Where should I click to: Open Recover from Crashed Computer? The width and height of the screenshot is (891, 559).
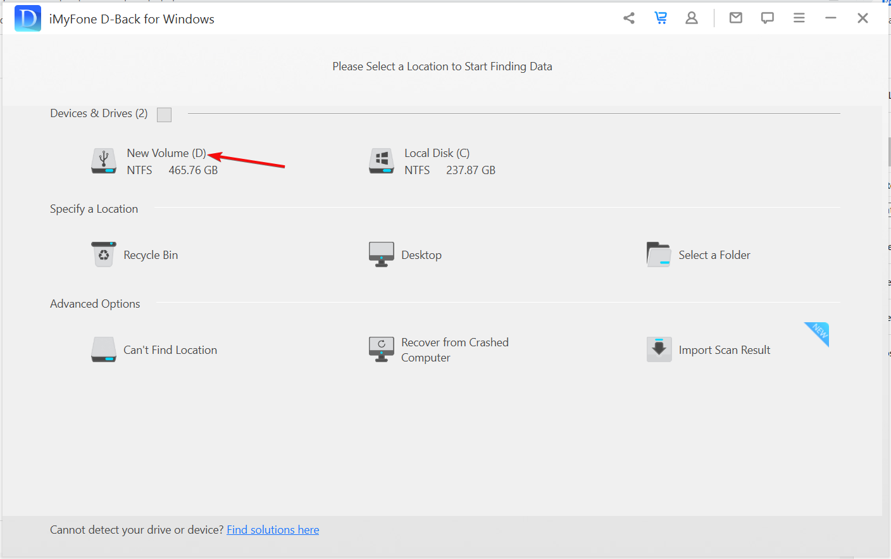click(439, 350)
